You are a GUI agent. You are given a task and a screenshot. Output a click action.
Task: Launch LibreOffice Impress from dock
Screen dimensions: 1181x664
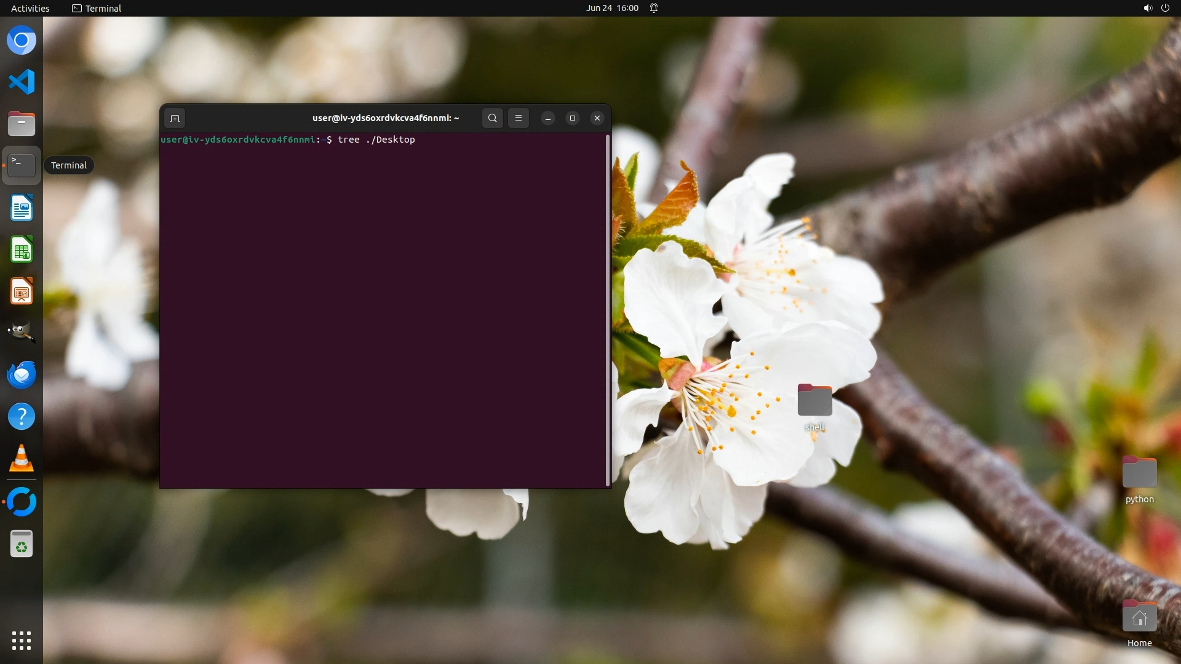[x=22, y=291]
